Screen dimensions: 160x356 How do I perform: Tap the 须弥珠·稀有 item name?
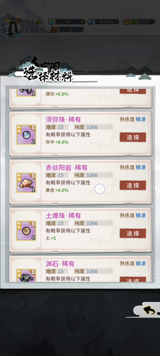pos(63,119)
